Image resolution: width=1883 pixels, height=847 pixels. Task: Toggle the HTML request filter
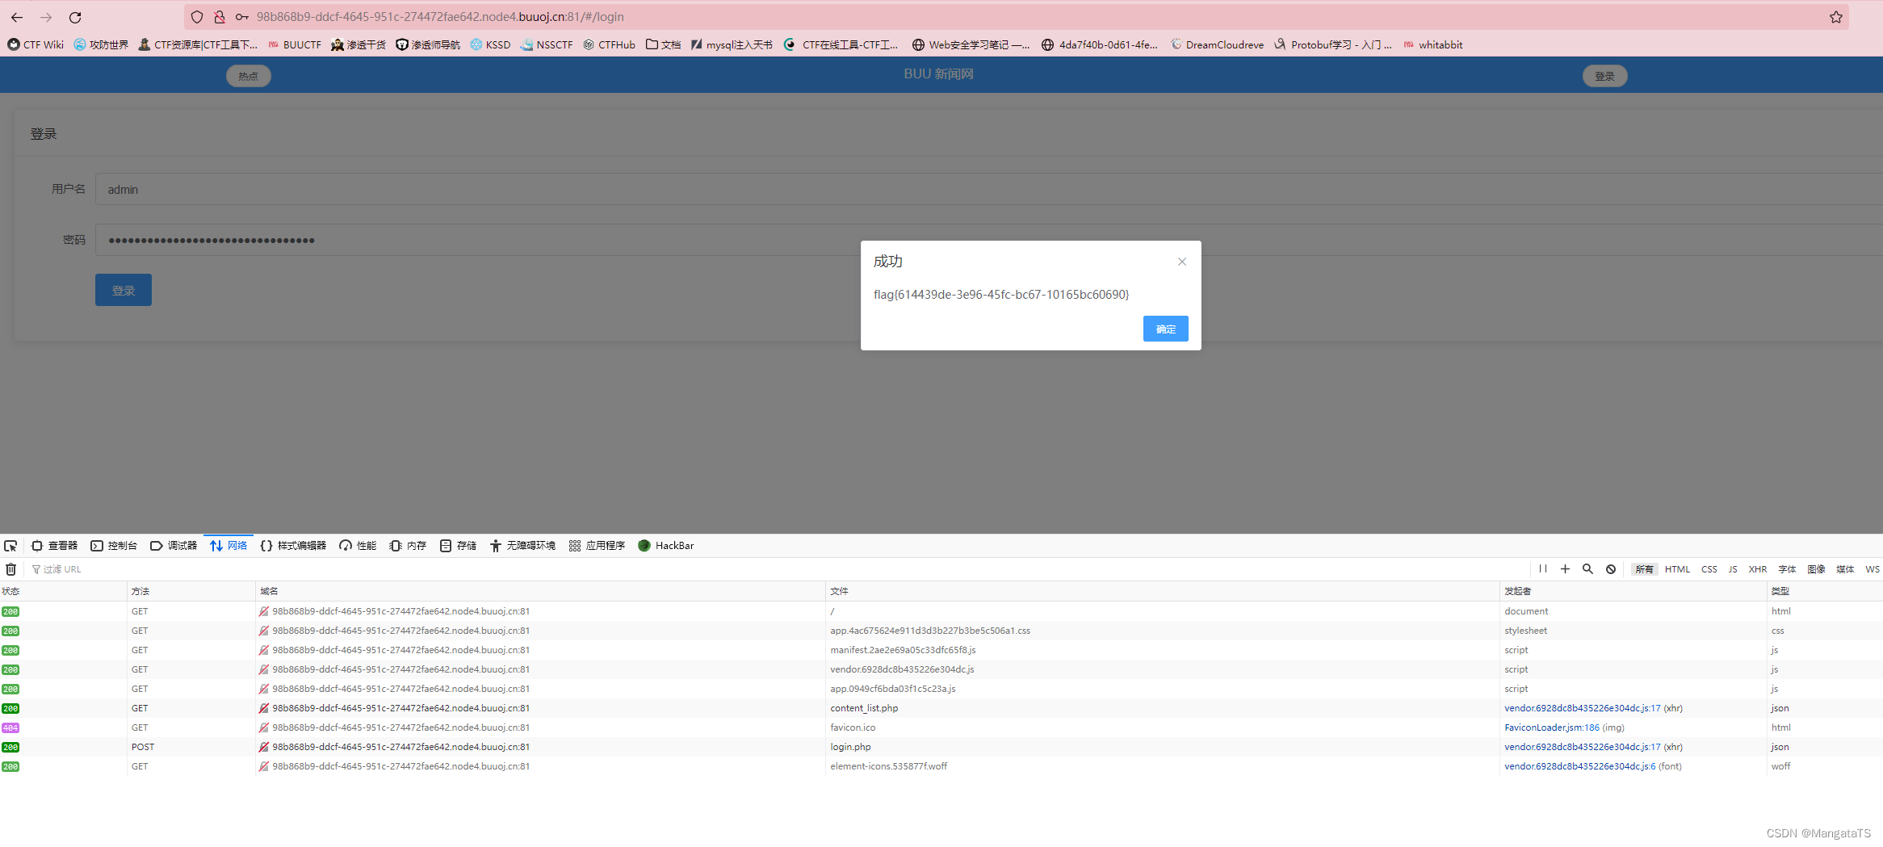[1677, 569]
